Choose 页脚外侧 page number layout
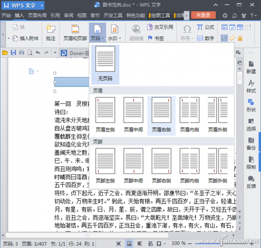The height and width of the screenshot is (248, 261). (x=217, y=166)
